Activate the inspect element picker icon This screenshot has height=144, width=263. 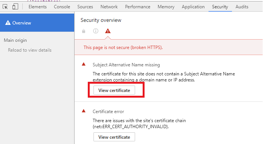[x=5, y=7]
